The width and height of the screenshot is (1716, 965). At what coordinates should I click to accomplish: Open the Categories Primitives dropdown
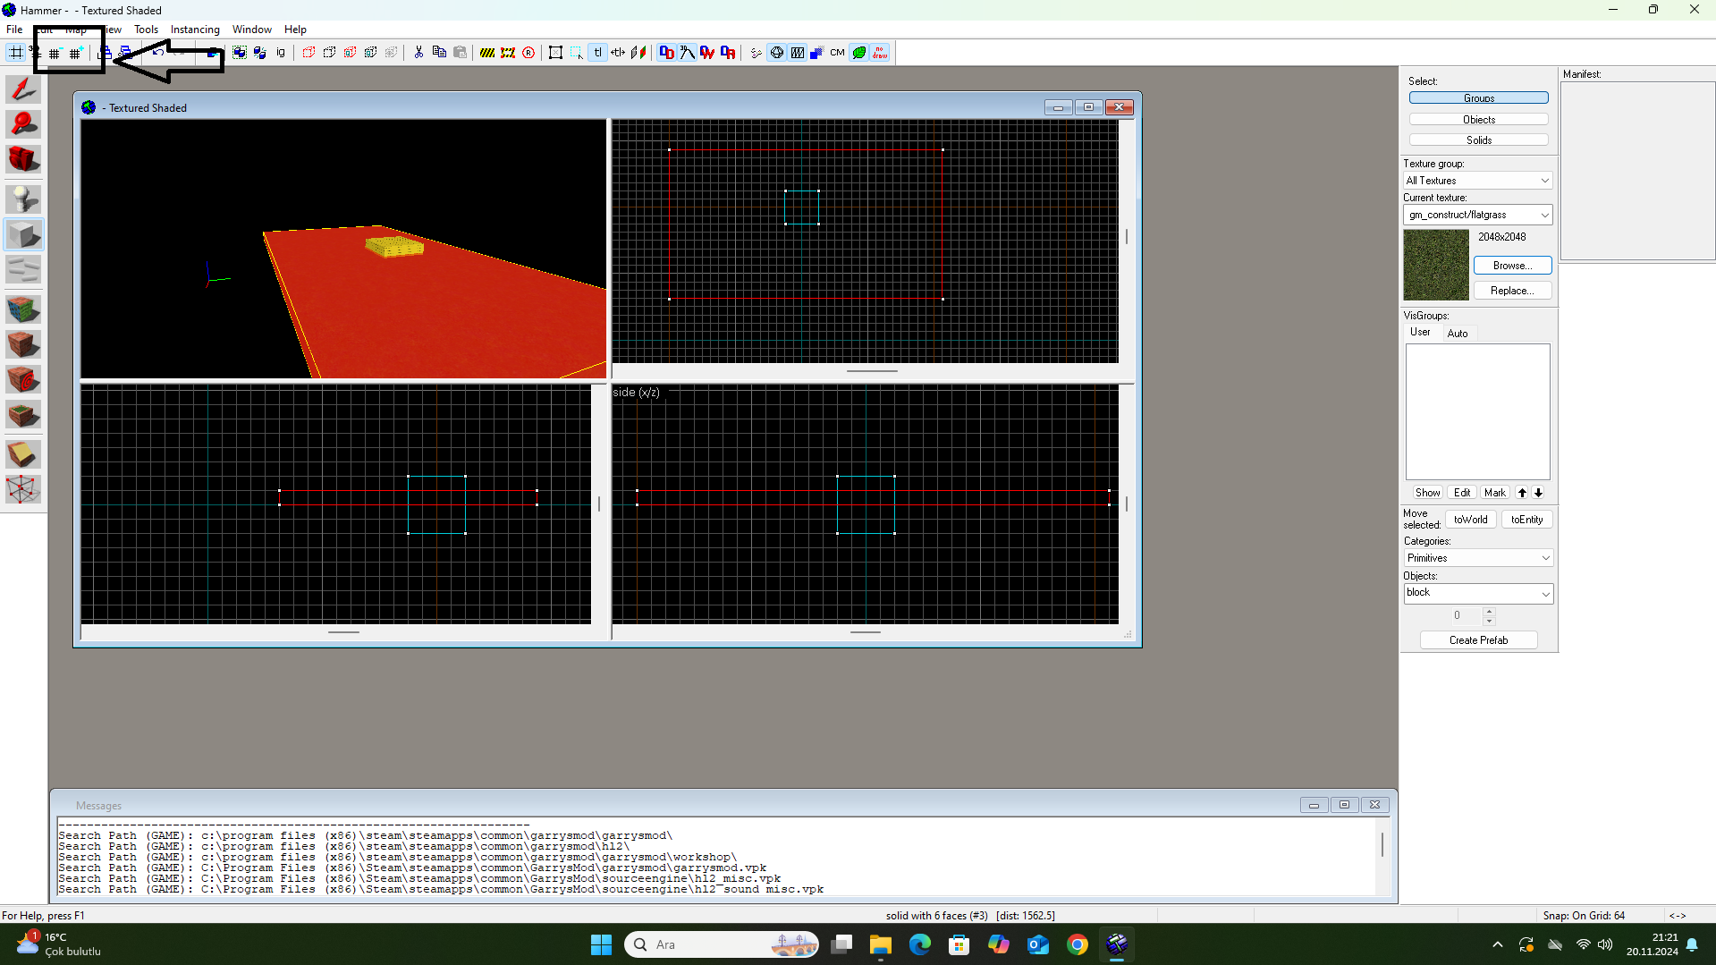click(1478, 558)
